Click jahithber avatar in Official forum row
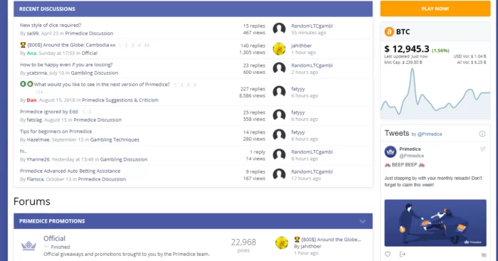The height and width of the screenshot is (261, 498). pos(282,243)
